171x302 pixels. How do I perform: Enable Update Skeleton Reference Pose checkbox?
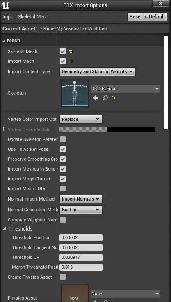(63, 139)
